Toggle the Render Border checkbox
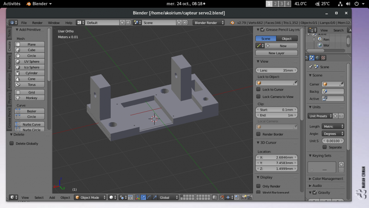The image size is (369, 208). pyautogui.click(x=259, y=134)
